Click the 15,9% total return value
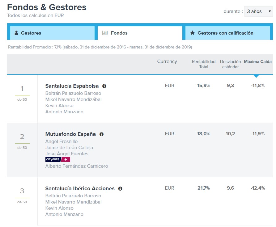 point(204,86)
